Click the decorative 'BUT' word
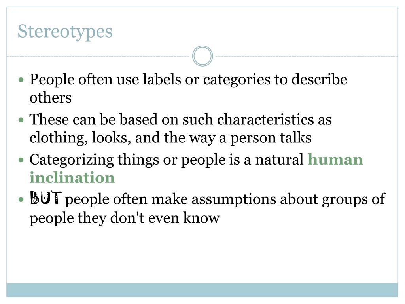 pyautogui.click(x=46, y=198)
